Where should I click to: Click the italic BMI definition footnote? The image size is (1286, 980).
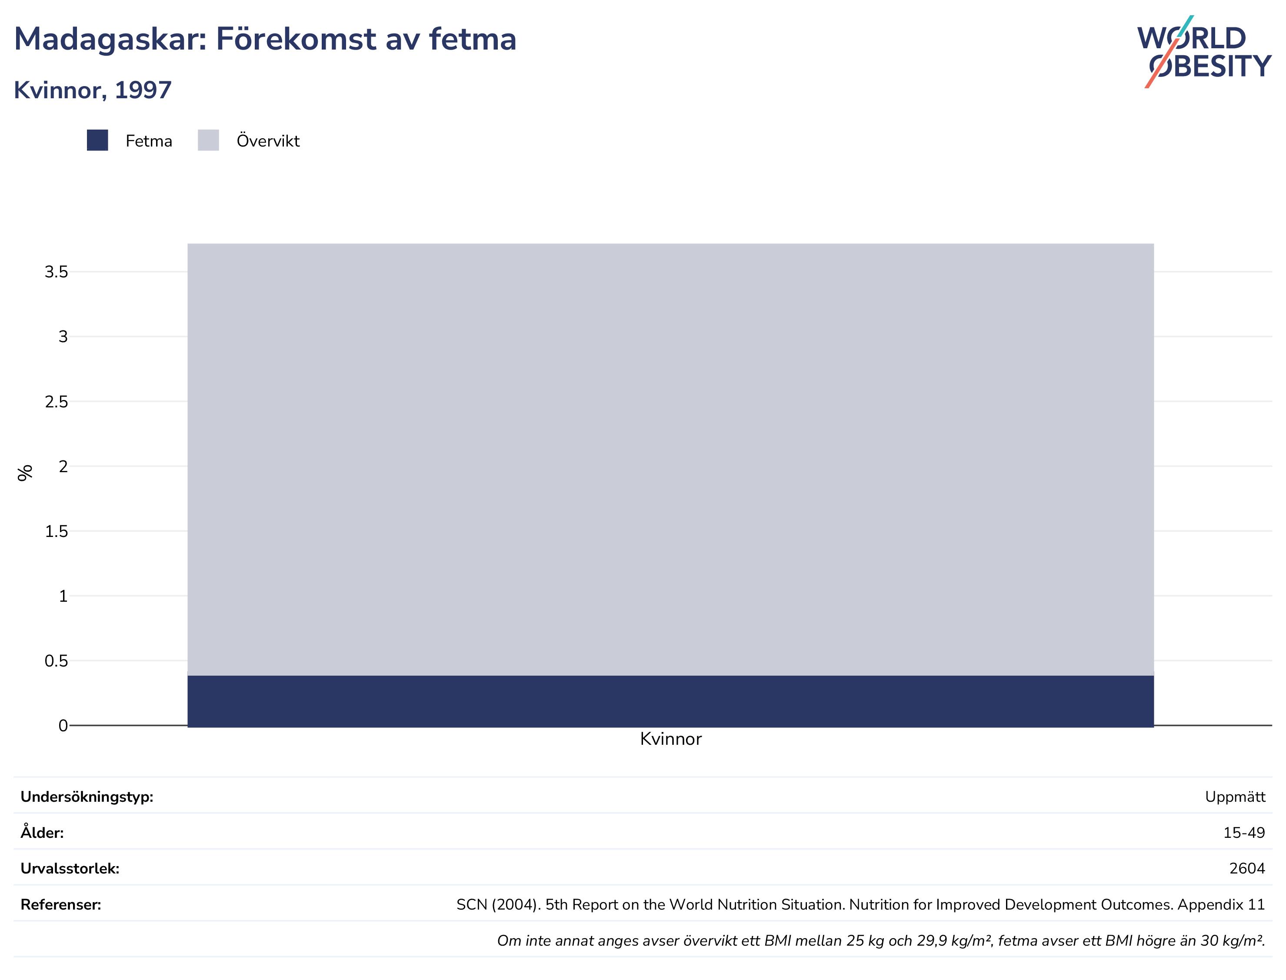[881, 941]
